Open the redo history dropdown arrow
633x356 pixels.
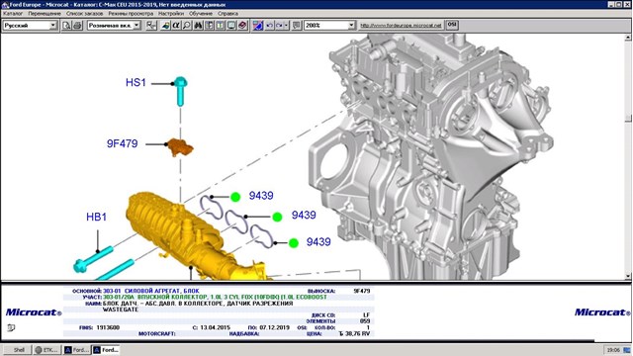[286, 25]
